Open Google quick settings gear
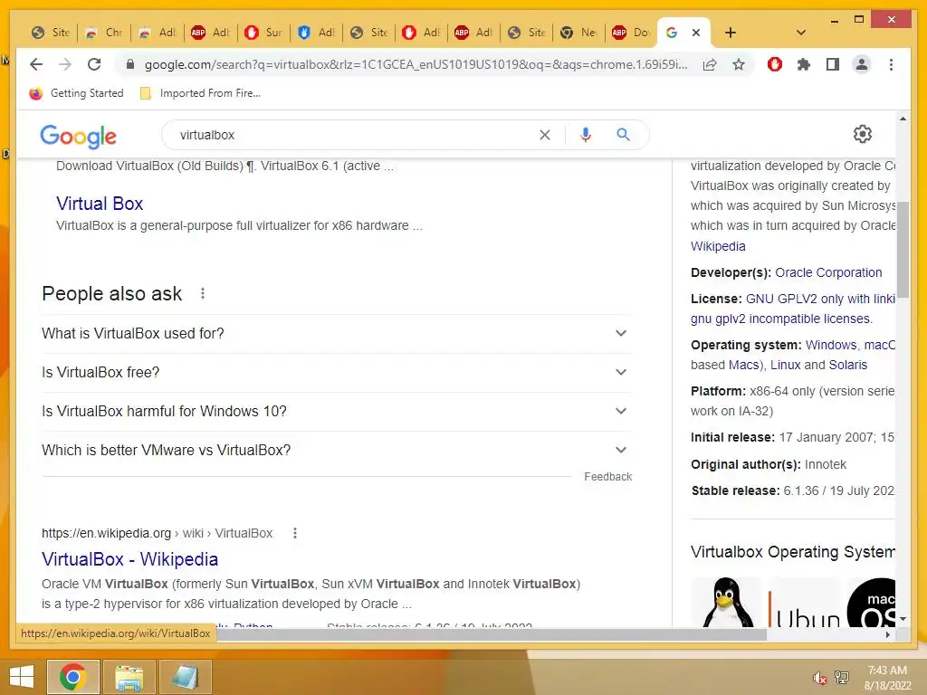Image resolution: width=927 pixels, height=695 pixels. tap(863, 134)
